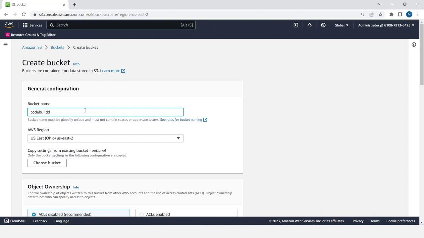The width and height of the screenshot is (424, 238).
Task: Toggle the browser side panel icon
Action: (x=400, y=15)
